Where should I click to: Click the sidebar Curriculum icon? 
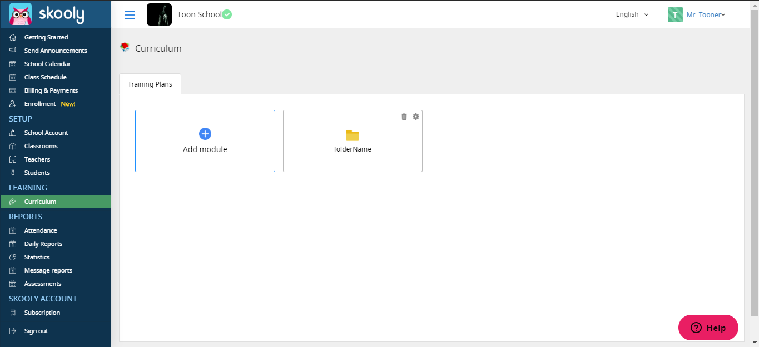tap(13, 202)
